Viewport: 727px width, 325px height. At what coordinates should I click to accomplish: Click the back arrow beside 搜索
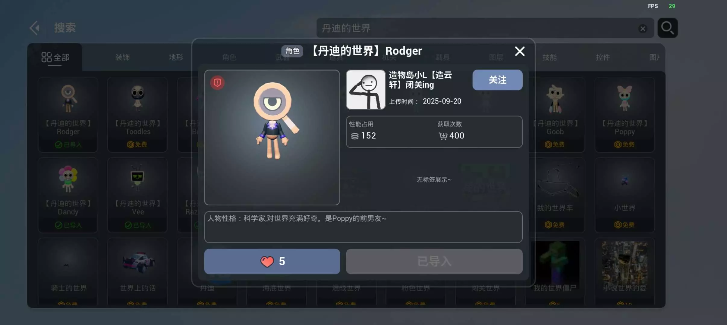35,28
